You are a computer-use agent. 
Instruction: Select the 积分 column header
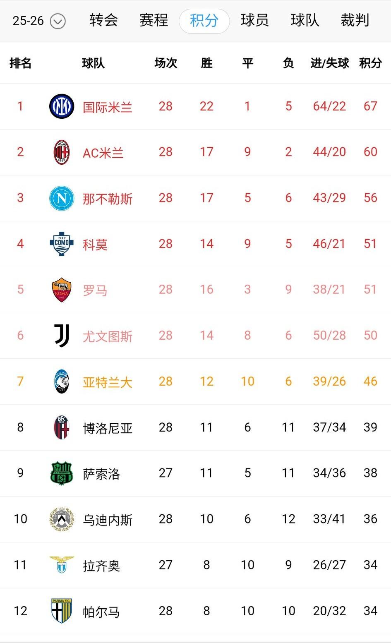[369, 63]
